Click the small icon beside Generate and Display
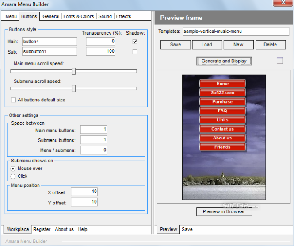 [280, 61]
